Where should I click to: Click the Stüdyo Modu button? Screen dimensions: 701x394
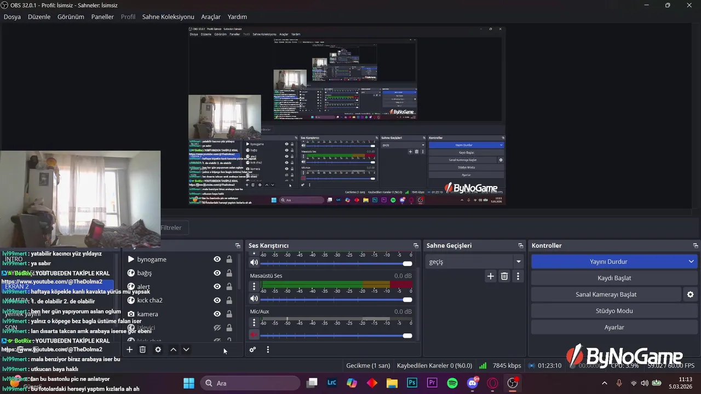[x=614, y=311]
